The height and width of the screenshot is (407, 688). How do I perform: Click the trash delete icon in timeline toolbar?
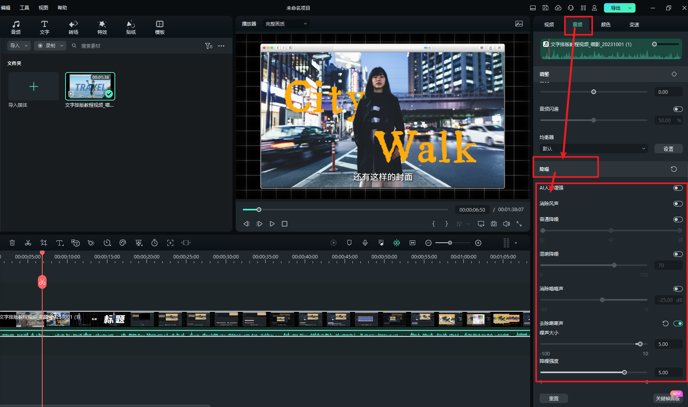[12, 243]
